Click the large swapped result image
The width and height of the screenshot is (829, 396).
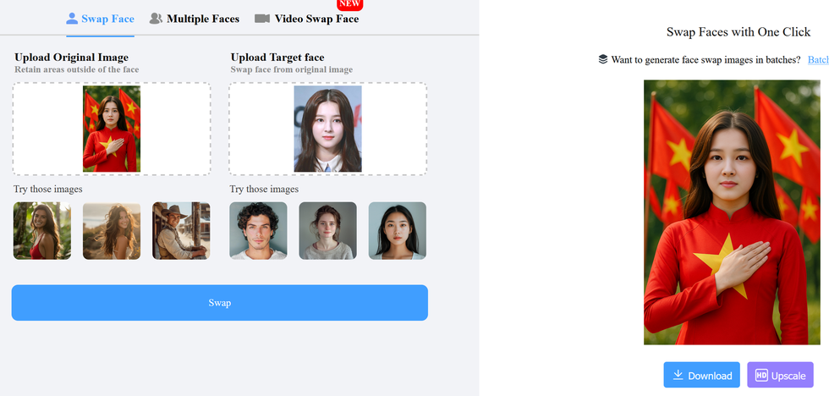point(731,212)
